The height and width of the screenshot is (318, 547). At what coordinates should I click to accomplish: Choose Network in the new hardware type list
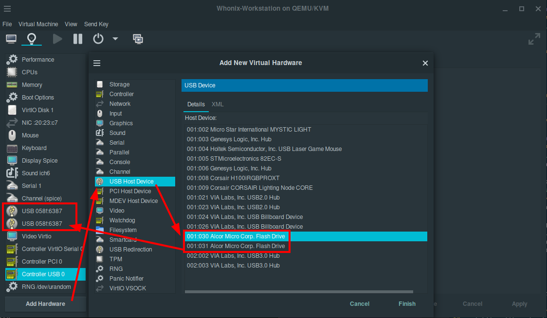click(135, 104)
